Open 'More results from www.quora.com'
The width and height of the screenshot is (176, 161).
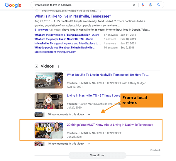click(55, 52)
